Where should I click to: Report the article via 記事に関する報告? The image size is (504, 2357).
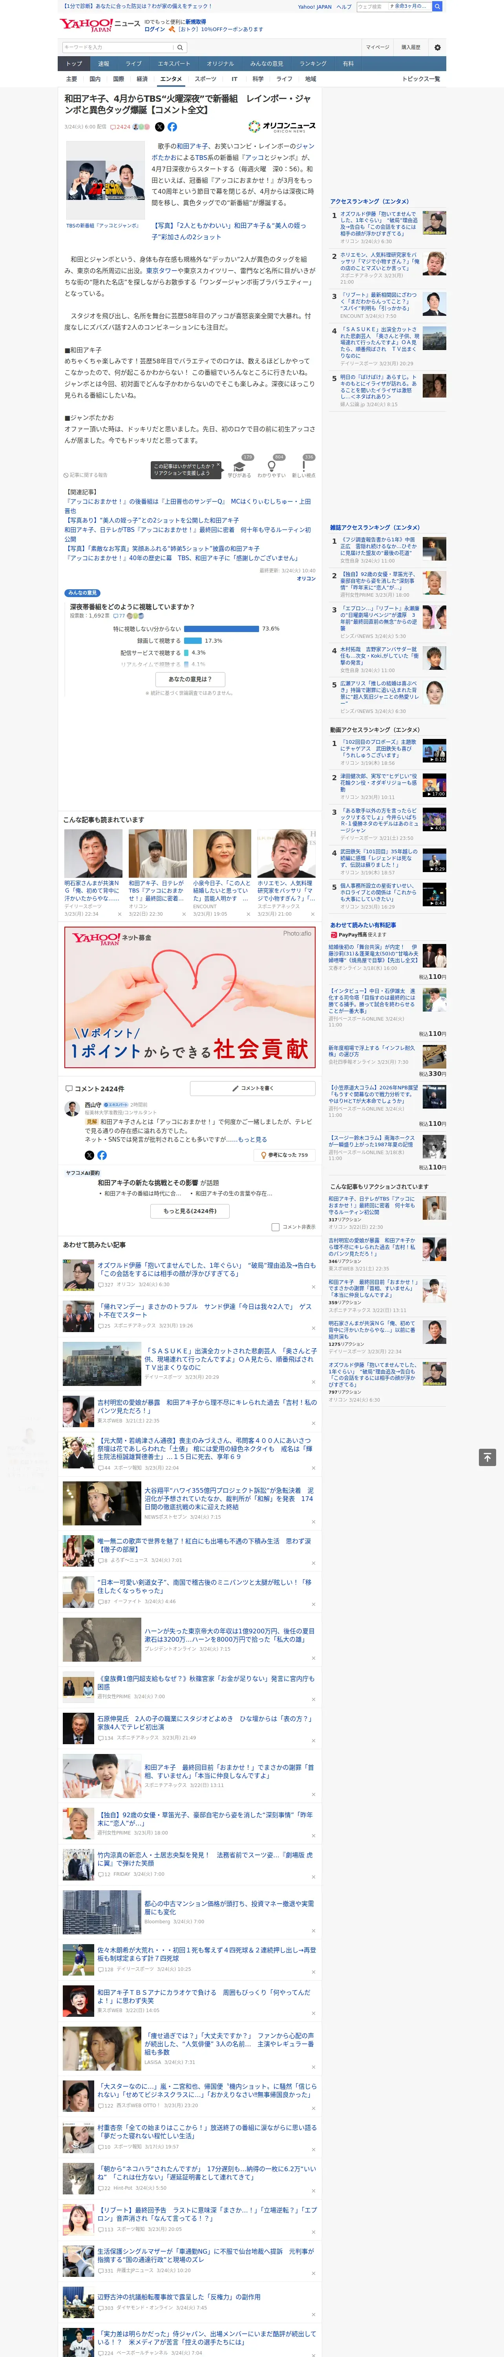pyautogui.click(x=86, y=476)
